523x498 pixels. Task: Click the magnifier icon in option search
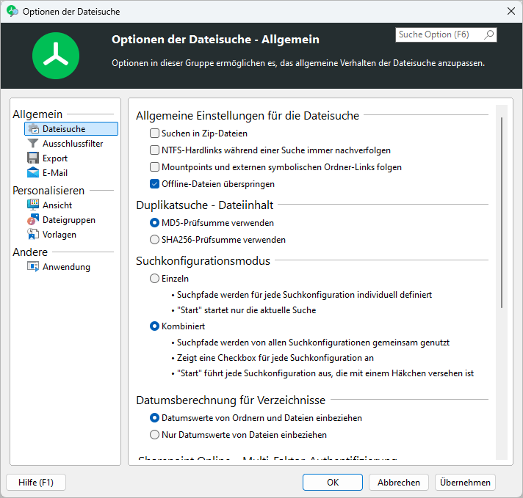point(488,34)
